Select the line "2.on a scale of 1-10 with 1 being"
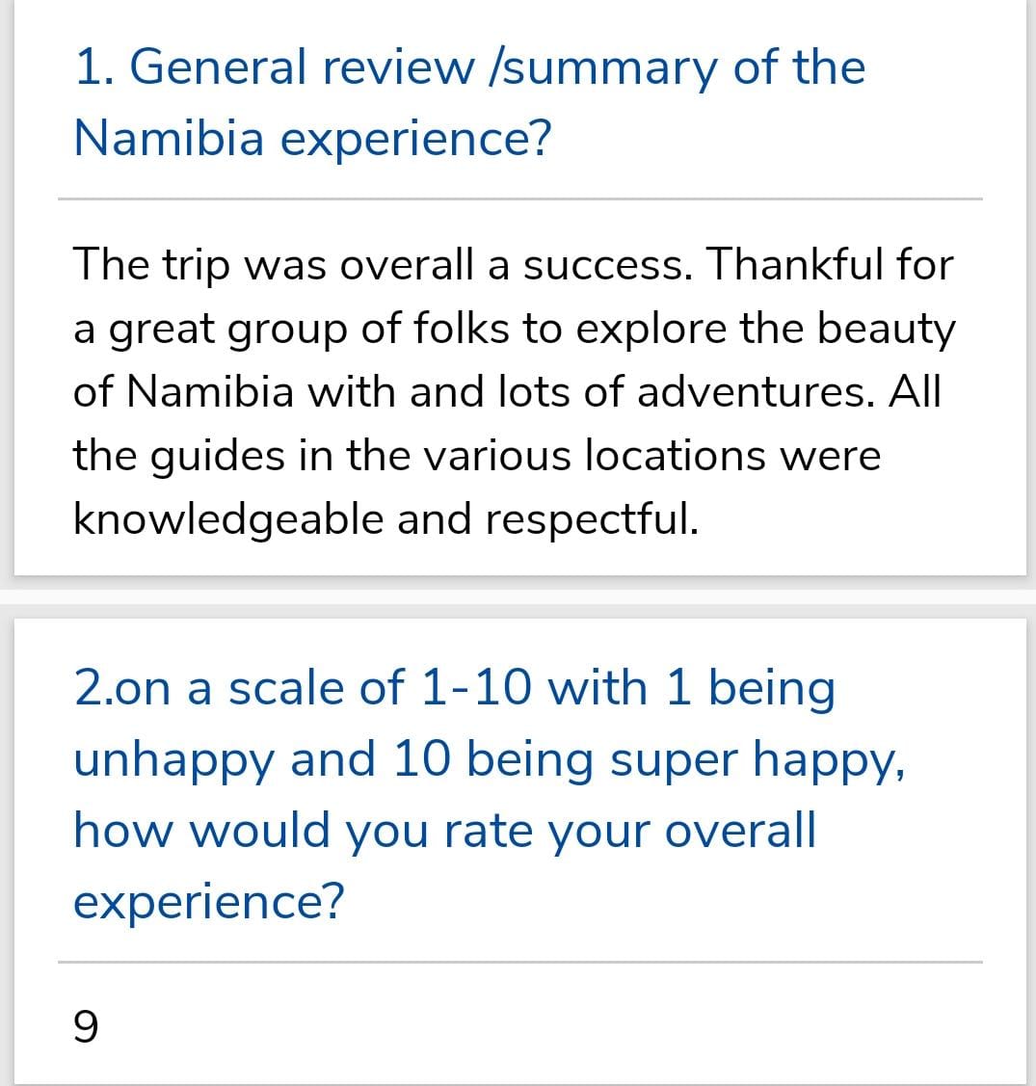Image resolution: width=1036 pixels, height=1086 pixels. tap(454, 688)
